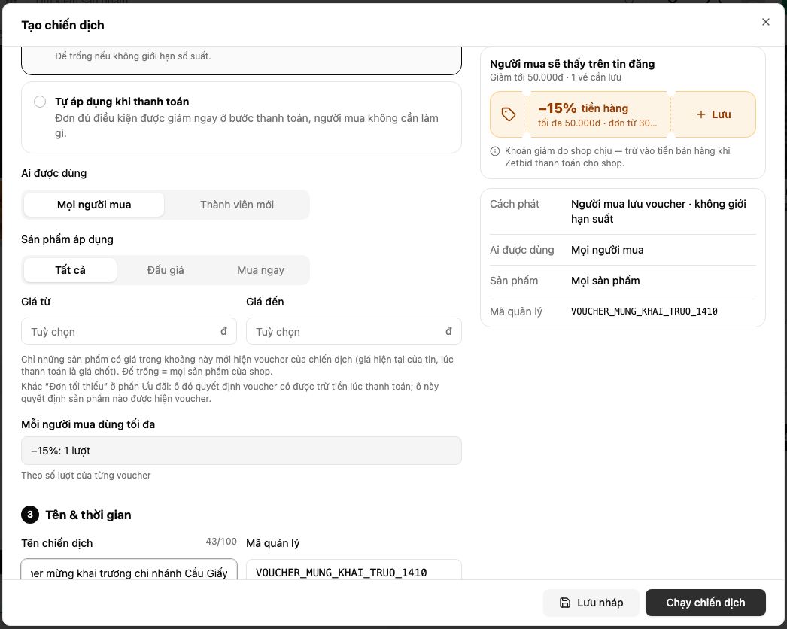This screenshot has height=629, width=787.
Task: Click the Sản phẩm áp dụng label
Action: click(67, 239)
